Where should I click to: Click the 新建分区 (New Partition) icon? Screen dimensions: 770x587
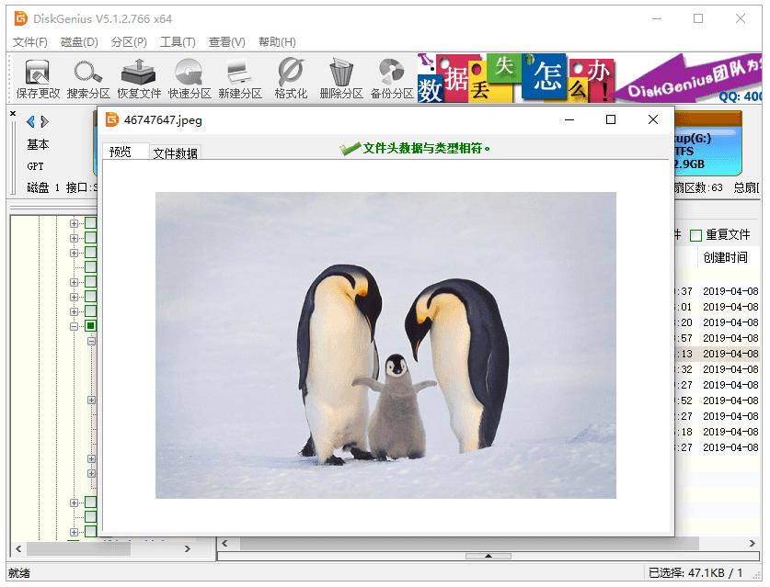240,78
